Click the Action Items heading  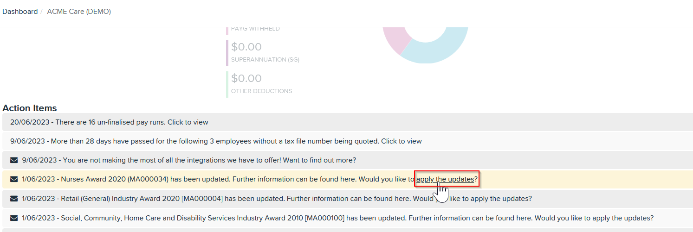click(x=30, y=108)
